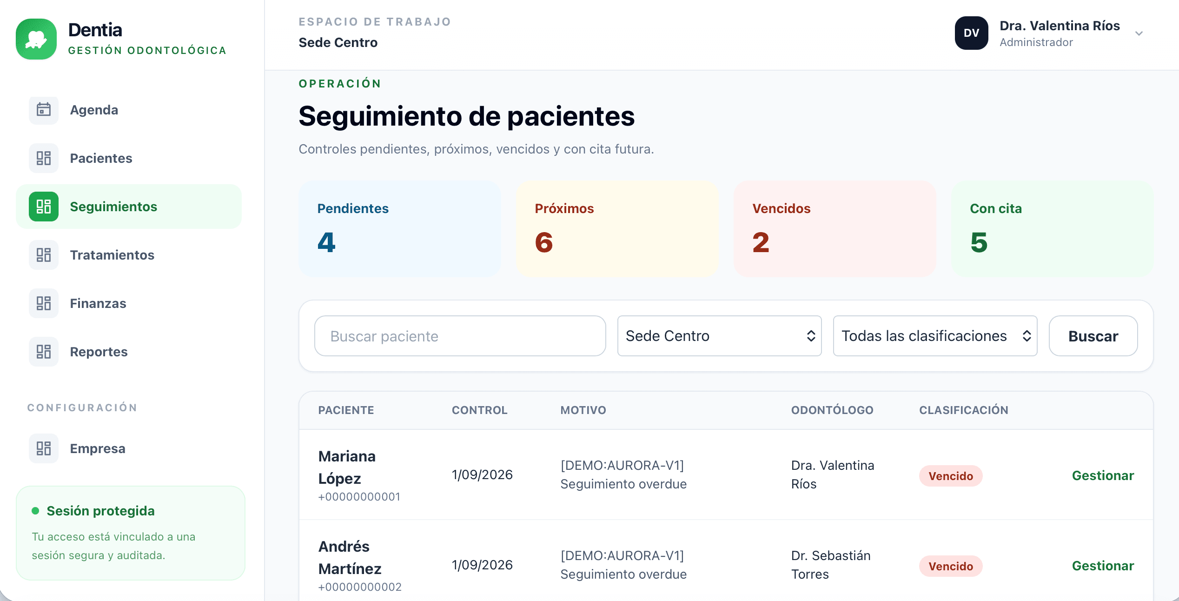The height and width of the screenshot is (601, 1179).
Task: Click the Empresa sidebar icon
Action: (x=44, y=448)
